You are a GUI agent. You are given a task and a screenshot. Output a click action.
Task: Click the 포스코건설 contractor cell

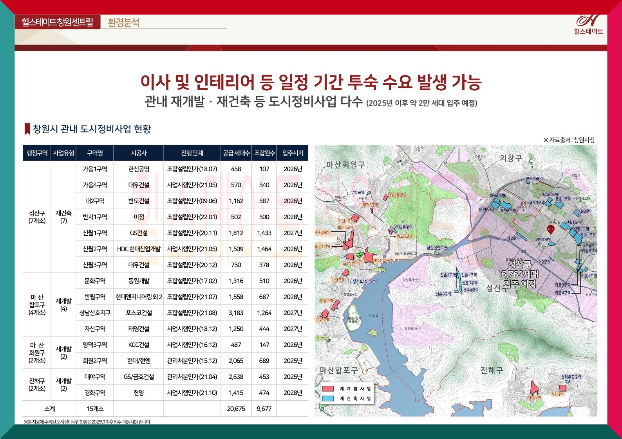click(x=139, y=313)
